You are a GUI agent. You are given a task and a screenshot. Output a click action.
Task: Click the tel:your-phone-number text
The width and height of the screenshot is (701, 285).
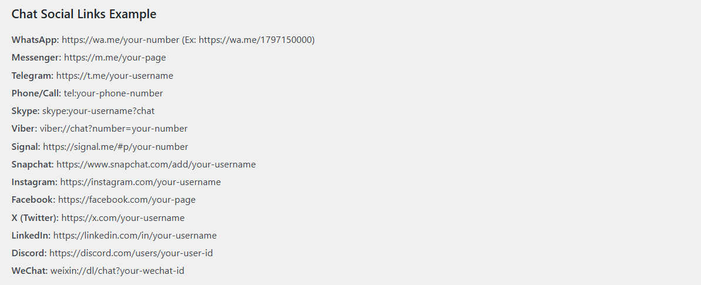(113, 93)
